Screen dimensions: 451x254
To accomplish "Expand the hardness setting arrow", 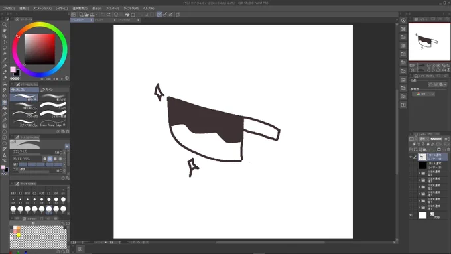I will click(x=64, y=164).
